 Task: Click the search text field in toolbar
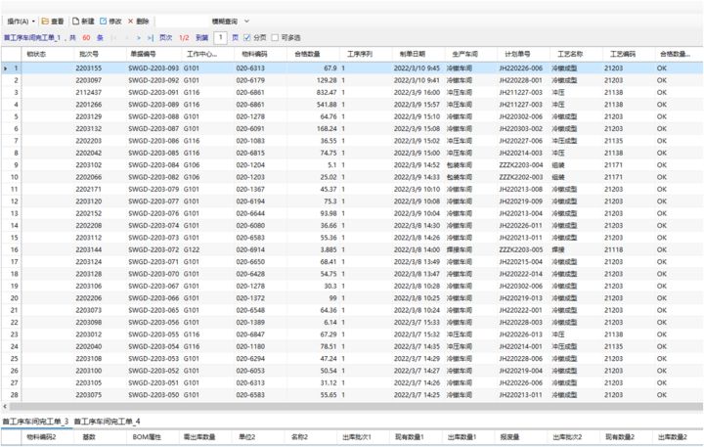coord(182,22)
